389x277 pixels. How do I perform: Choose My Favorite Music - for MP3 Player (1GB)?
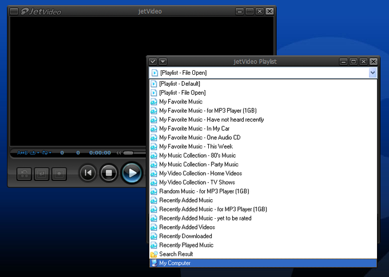coord(263,110)
